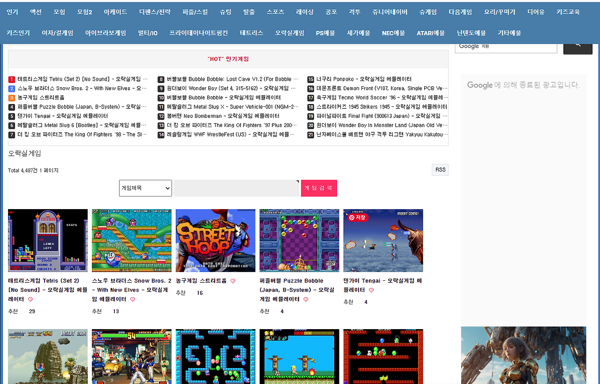Click the game search text field
Screen dimensions: 600x384
(x=236, y=188)
